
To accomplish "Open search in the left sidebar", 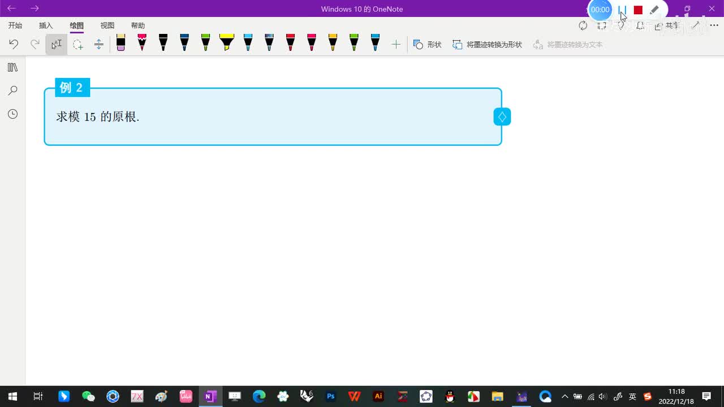I will point(12,90).
